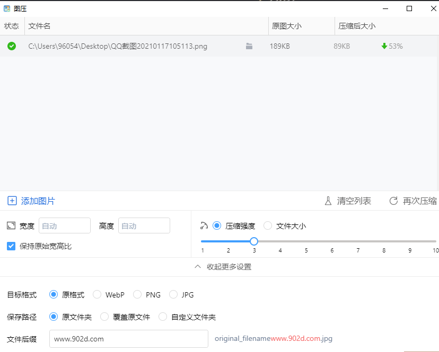
Task: Choose 覆盖原文件 save path option
Action: point(104,317)
